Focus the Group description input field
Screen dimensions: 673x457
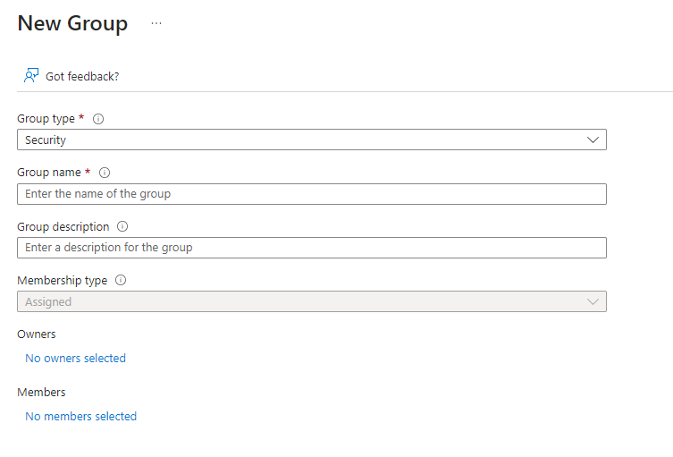coord(311,248)
